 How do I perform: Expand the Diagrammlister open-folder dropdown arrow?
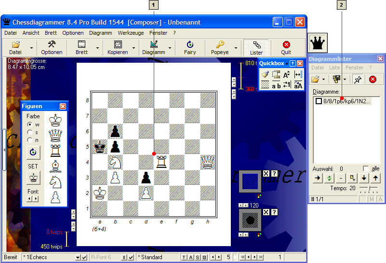point(323,79)
